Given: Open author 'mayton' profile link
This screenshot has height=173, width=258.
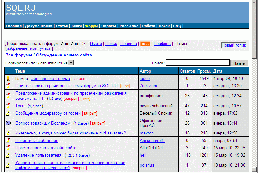Looking at the screenshot, I should 147,133.
